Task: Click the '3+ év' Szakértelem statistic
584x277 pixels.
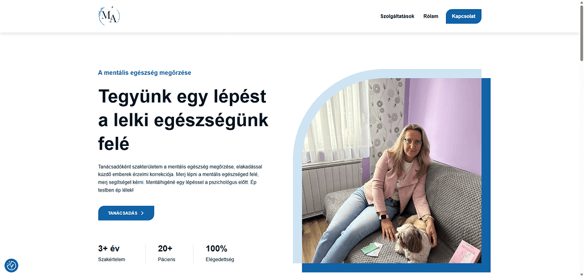Action: (x=112, y=254)
